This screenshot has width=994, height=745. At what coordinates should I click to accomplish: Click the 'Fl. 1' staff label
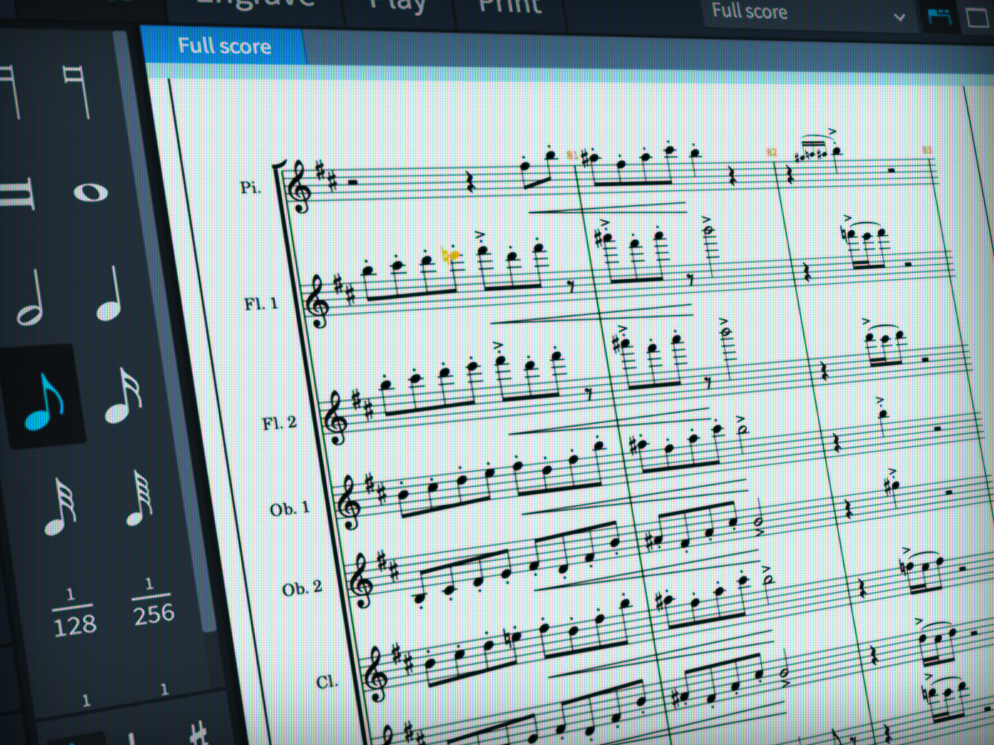pos(261,304)
